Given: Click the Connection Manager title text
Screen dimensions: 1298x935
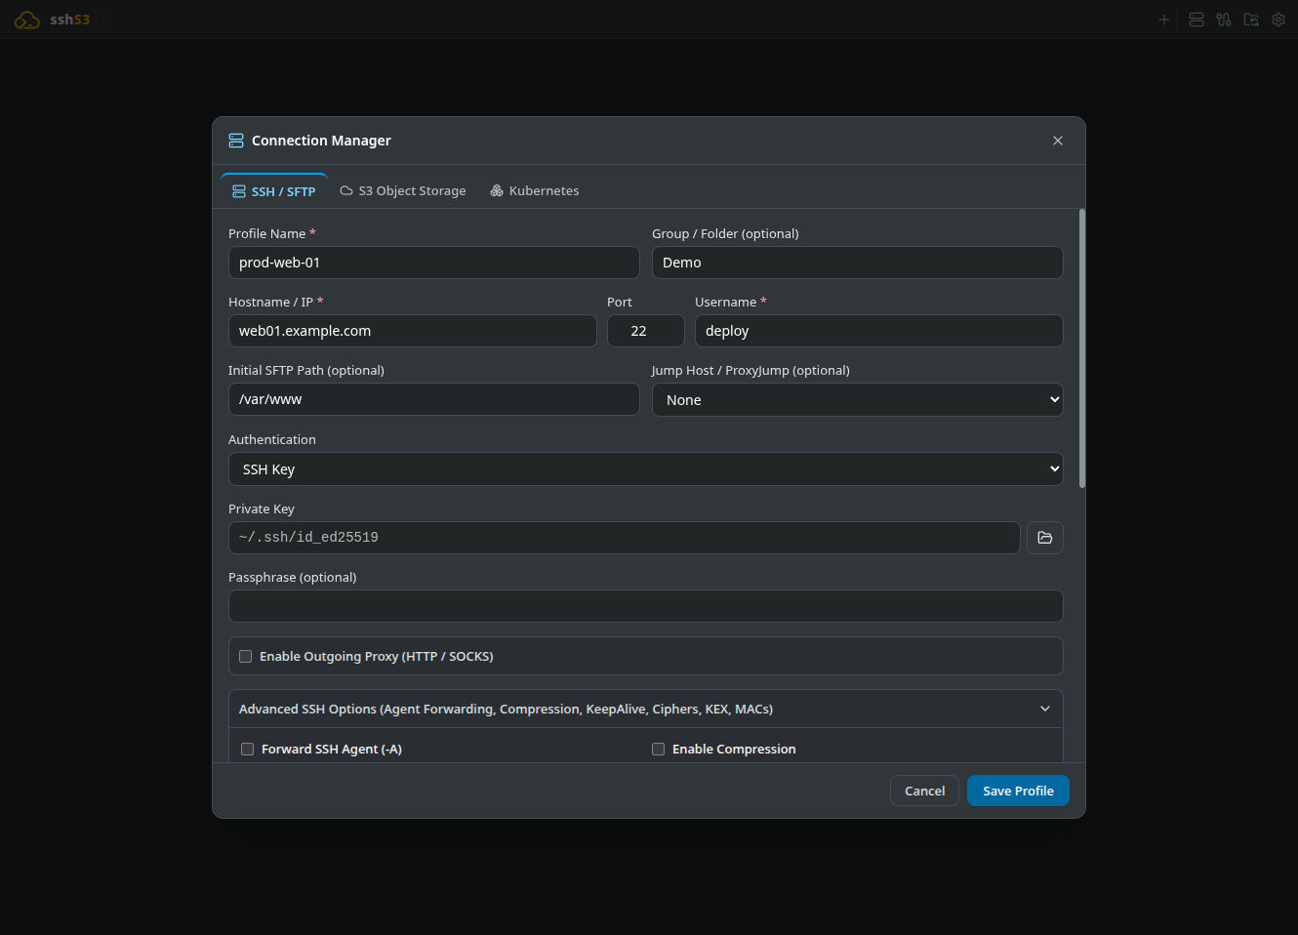Looking at the screenshot, I should tap(321, 141).
